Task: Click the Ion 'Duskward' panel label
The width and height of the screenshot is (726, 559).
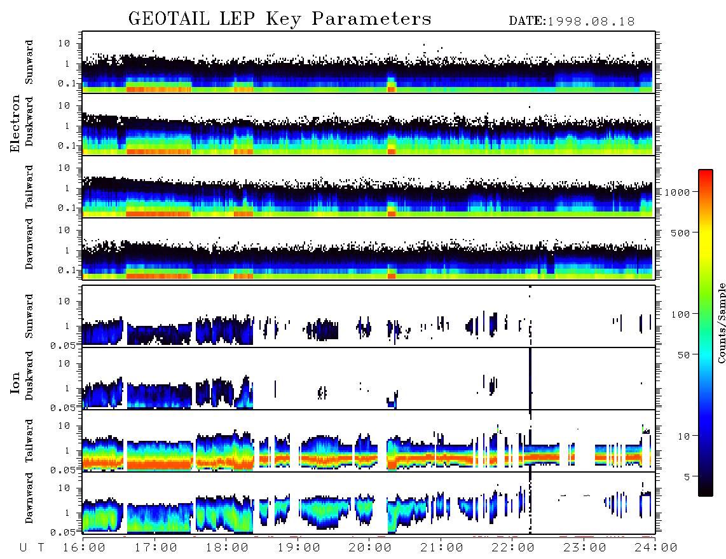Action: click(29, 376)
